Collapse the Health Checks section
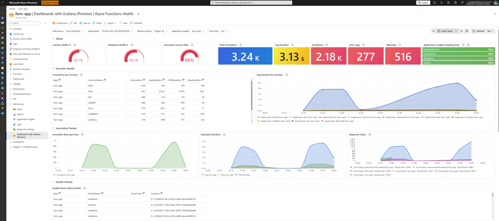 click(x=53, y=182)
